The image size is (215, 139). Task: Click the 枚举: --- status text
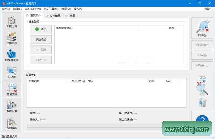[x=35, y=113]
